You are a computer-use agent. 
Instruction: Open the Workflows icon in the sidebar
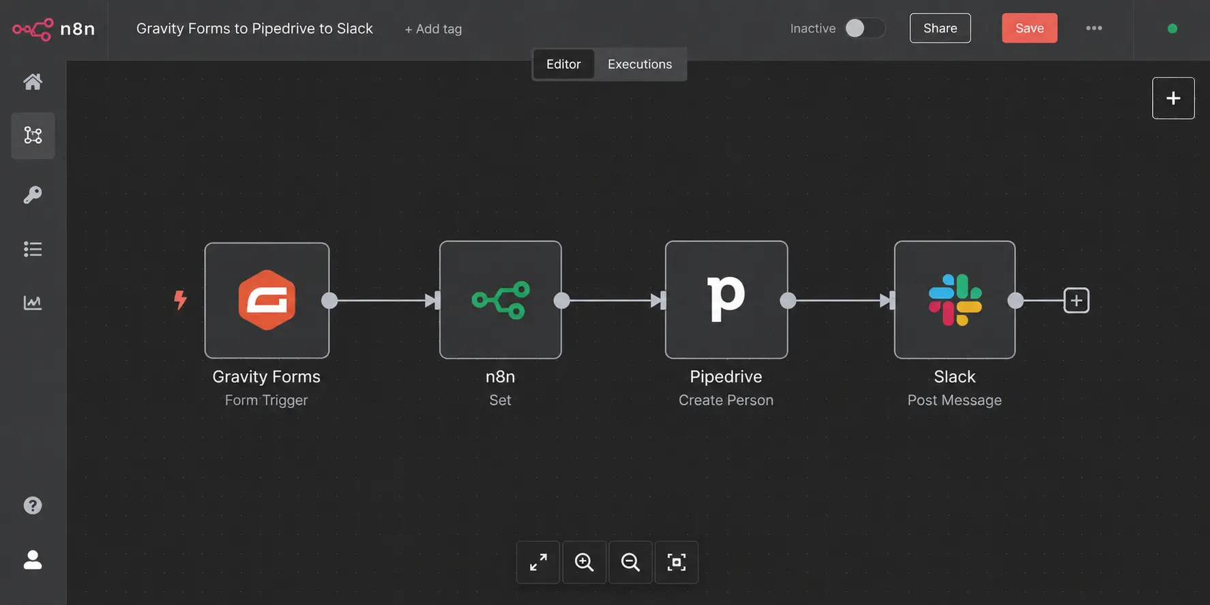click(x=33, y=135)
